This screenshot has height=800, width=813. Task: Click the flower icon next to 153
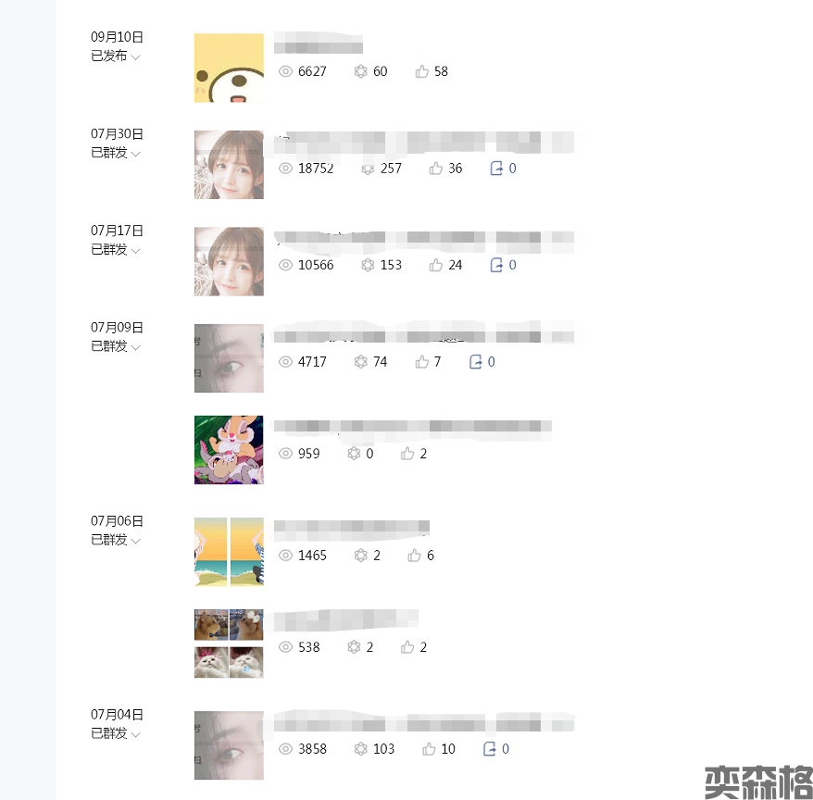(368, 265)
